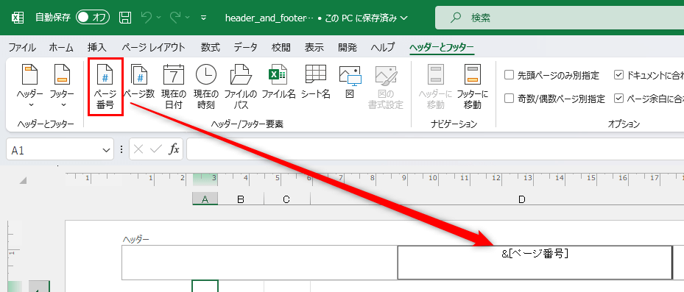Check 奇数/偶数ページ別指定 checkbox
This screenshot has width=684, height=292.
tap(509, 98)
